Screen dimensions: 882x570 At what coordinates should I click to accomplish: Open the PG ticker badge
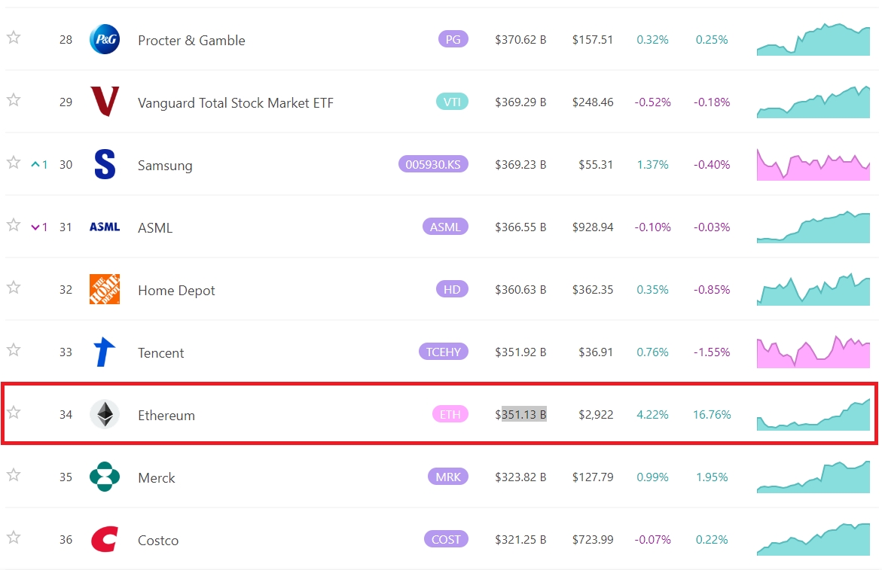(x=453, y=39)
